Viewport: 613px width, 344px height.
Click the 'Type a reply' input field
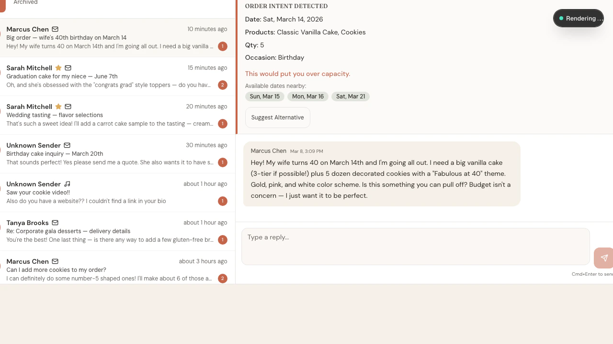[415, 247]
